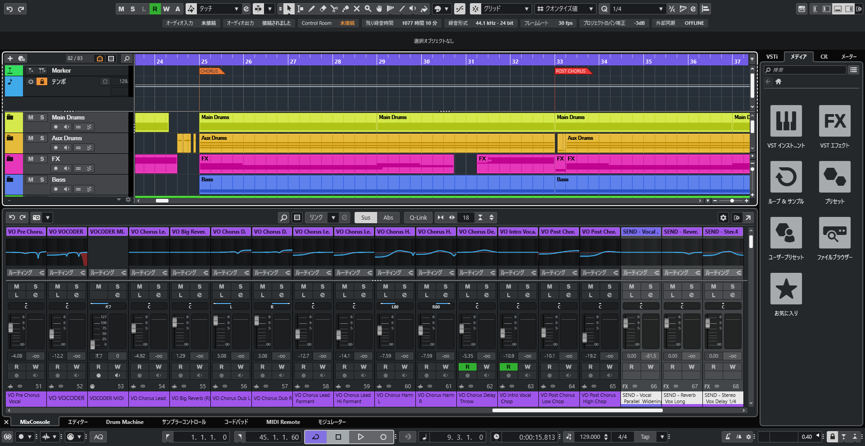Open the クオンタイズ値 grid type dropdown
This screenshot has height=446, width=865.
coord(591,9)
